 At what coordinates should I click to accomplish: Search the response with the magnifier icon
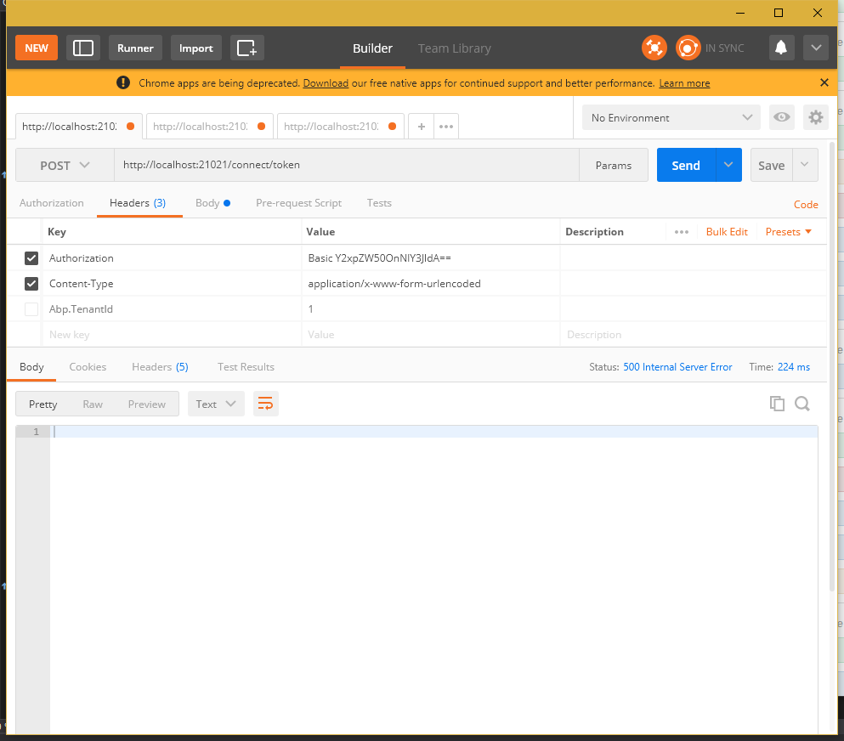(x=802, y=404)
